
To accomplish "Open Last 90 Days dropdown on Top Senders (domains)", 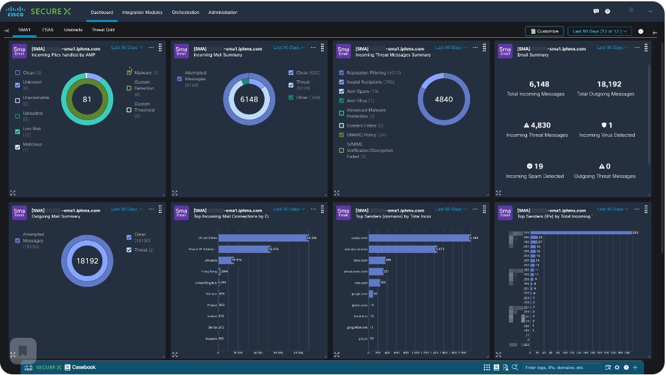I will pyautogui.click(x=451, y=209).
